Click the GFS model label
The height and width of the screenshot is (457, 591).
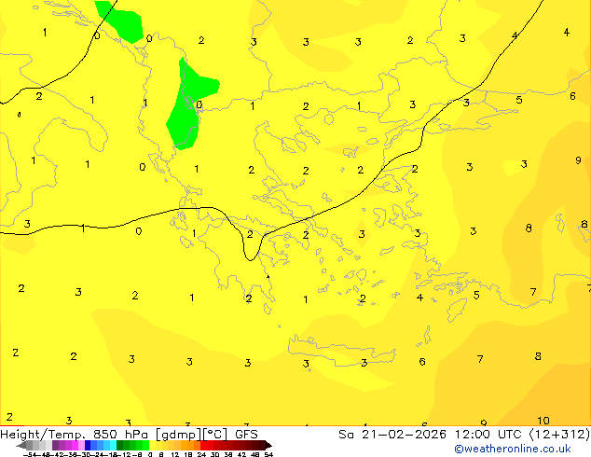click(246, 435)
